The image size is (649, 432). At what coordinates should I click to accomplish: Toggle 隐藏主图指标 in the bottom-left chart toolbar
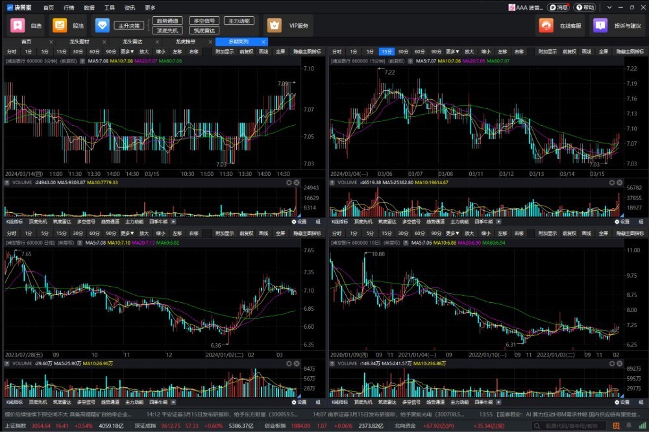point(306,232)
